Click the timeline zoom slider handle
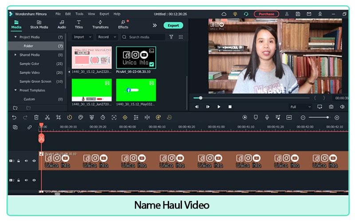 (327, 117)
